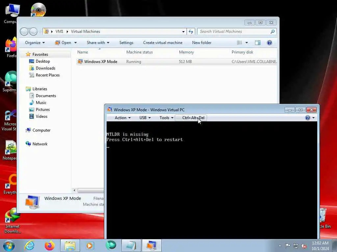
Task: Open the Virtual PC help icon
Action: point(308,118)
